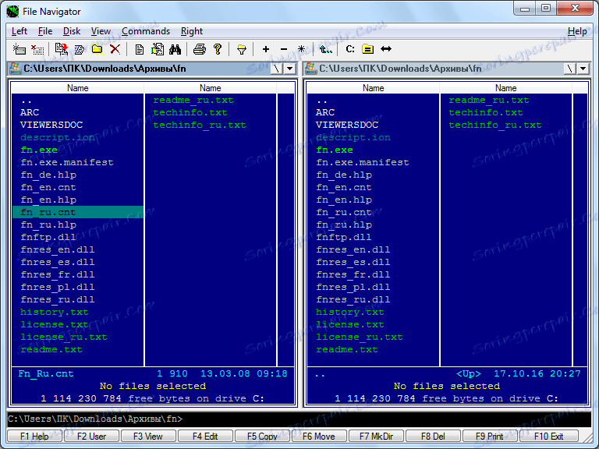Click the unselect files toolbar icon

[37, 49]
